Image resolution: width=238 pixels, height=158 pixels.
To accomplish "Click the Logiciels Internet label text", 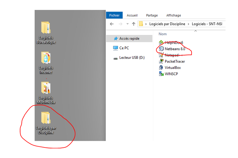I will click(x=46, y=70).
